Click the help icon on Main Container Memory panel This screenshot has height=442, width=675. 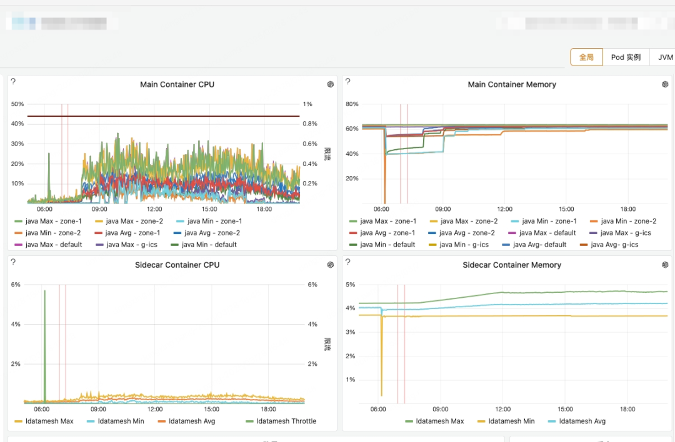(x=348, y=82)
